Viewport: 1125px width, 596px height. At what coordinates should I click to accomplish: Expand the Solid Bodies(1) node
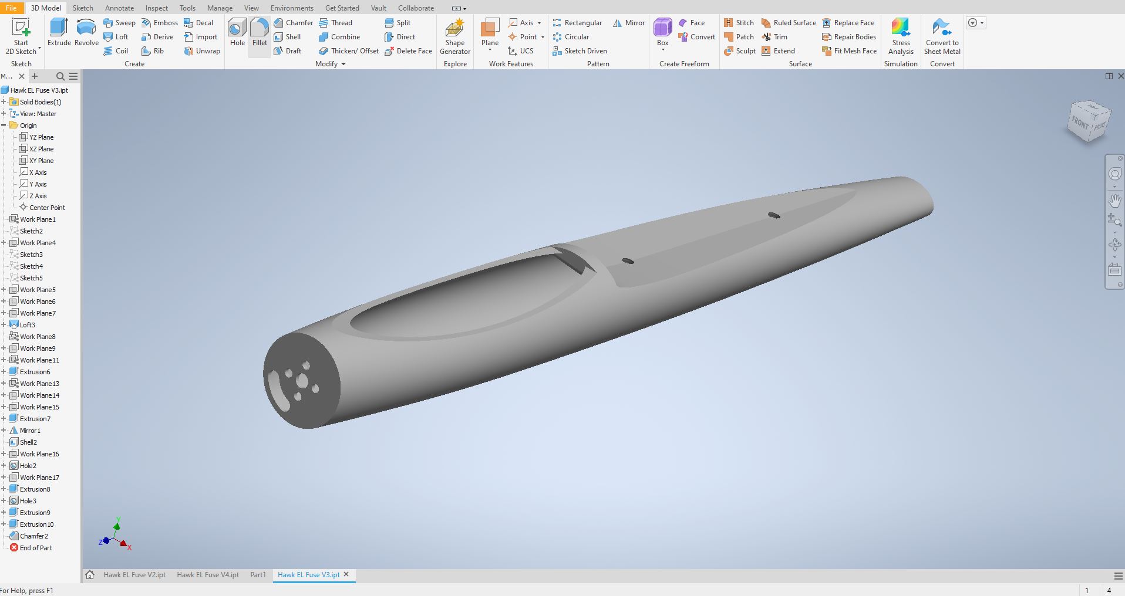[x=4, y=102]
